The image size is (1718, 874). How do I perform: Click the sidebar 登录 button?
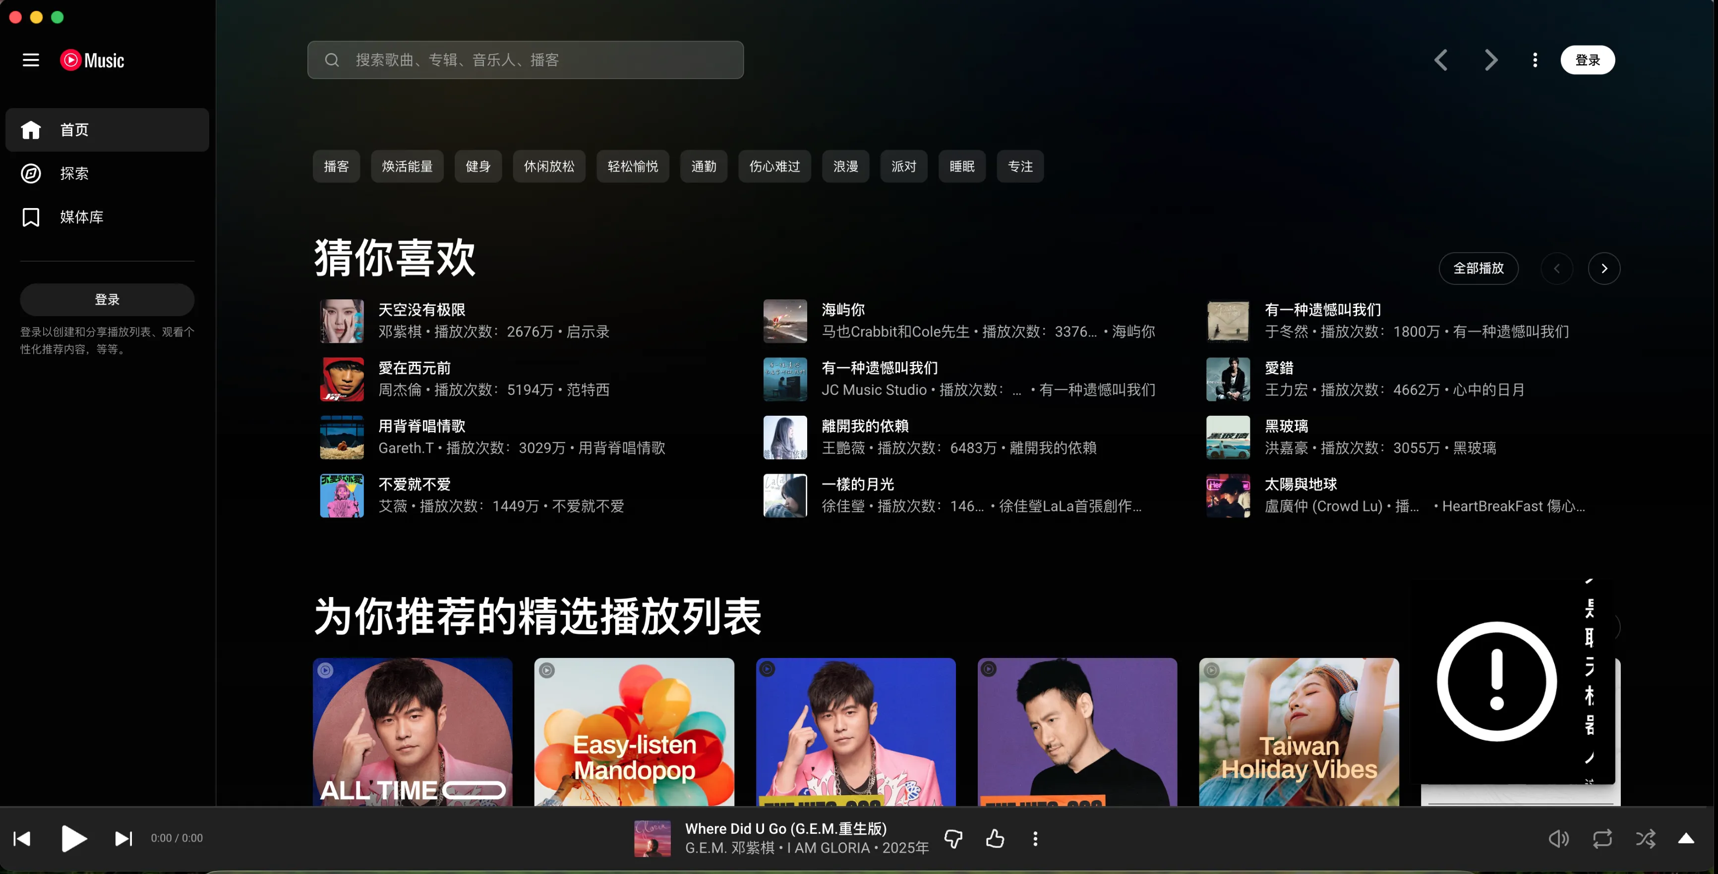click(107, 299)
